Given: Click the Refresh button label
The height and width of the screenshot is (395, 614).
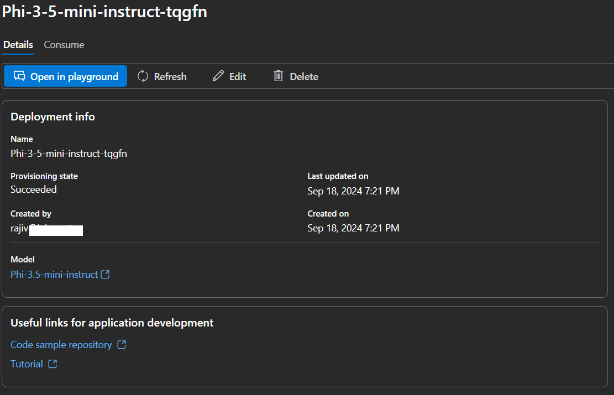Looking at the screenshot, I should (x=170, y=76).
